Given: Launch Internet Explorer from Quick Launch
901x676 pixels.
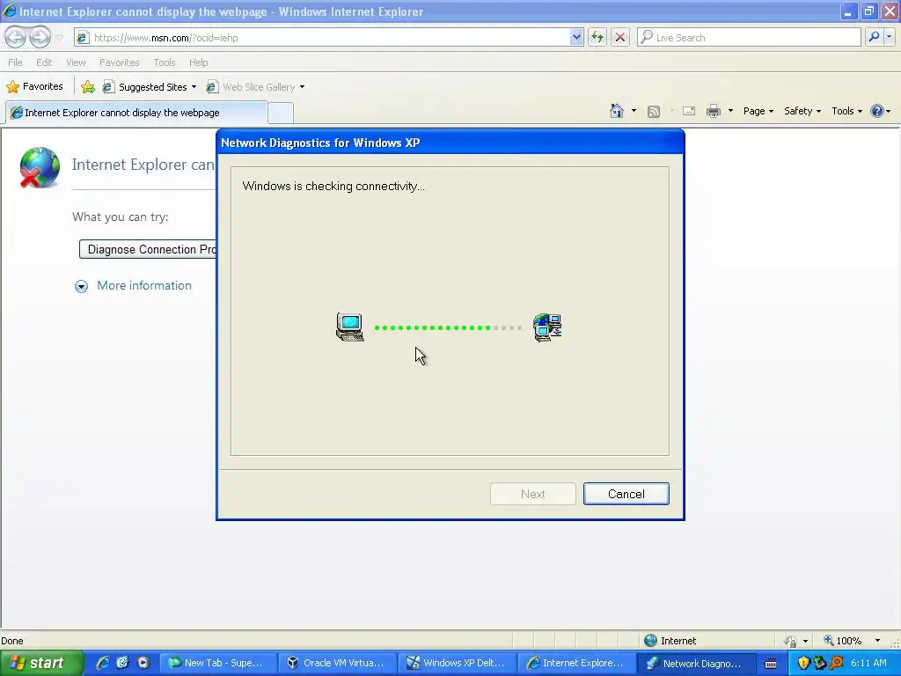Looking at the screenshot, I should [x=103, y=663].
